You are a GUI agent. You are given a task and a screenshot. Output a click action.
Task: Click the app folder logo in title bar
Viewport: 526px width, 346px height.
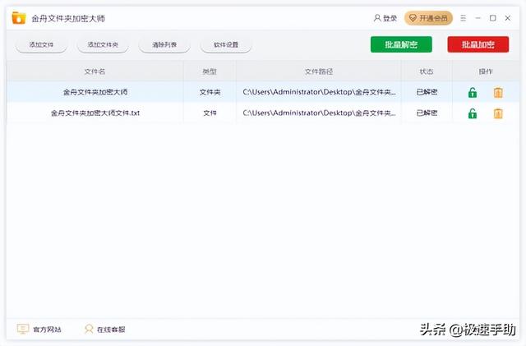[x=19, y=18]
